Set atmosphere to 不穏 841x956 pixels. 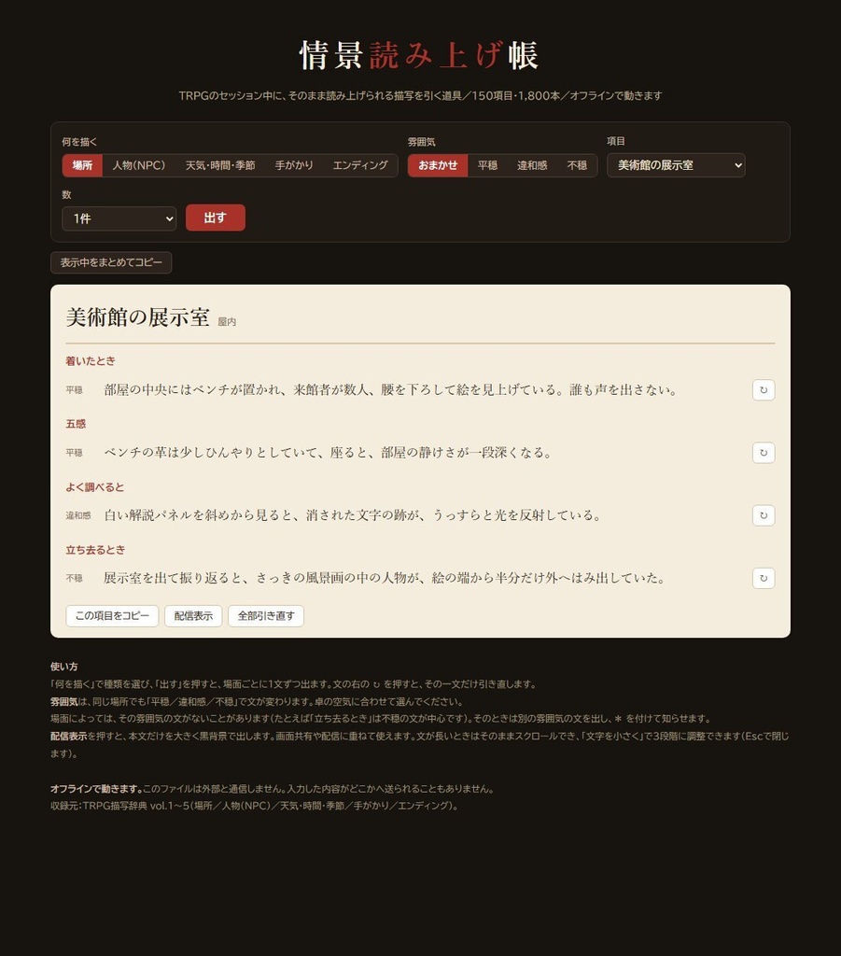click(x=577, y=165)
